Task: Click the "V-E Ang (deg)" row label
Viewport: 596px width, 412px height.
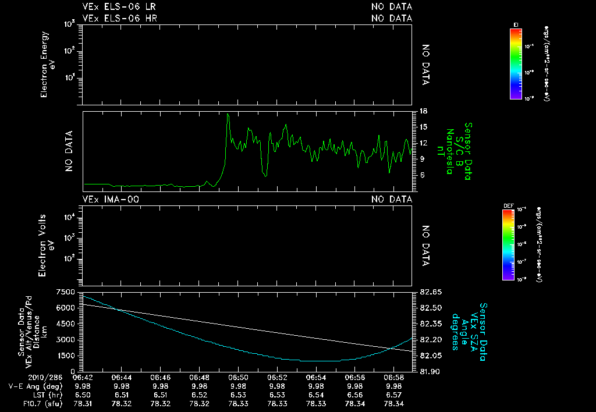Action: (x=36, y=386)
